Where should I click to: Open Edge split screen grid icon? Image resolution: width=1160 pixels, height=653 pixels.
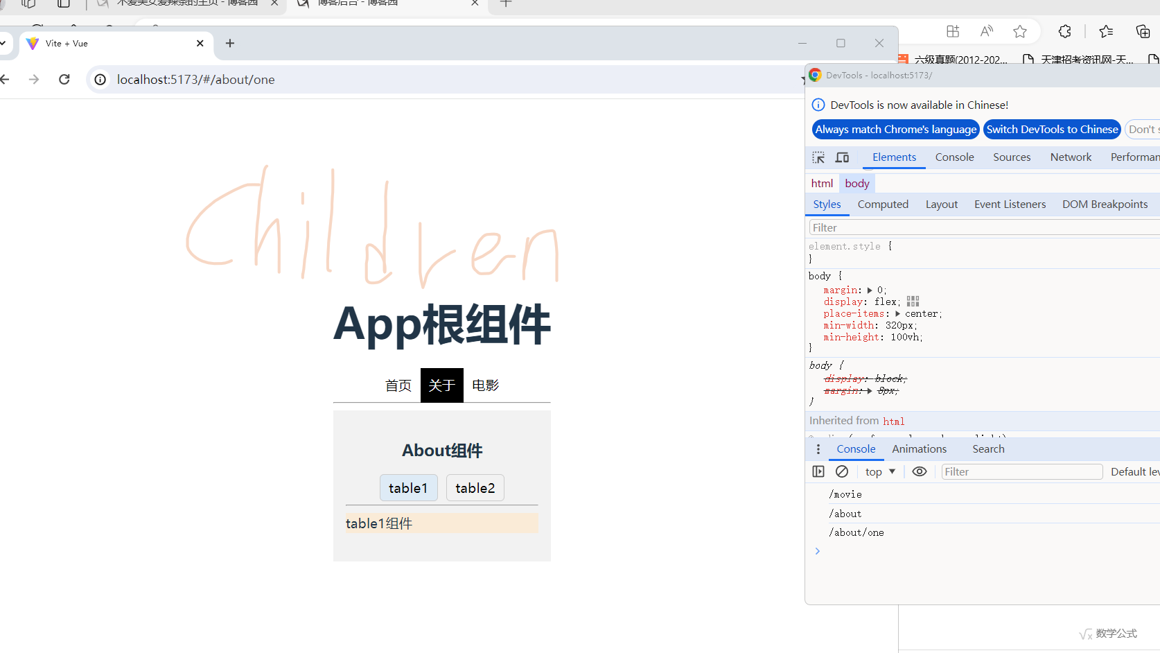tap(953, 31)
